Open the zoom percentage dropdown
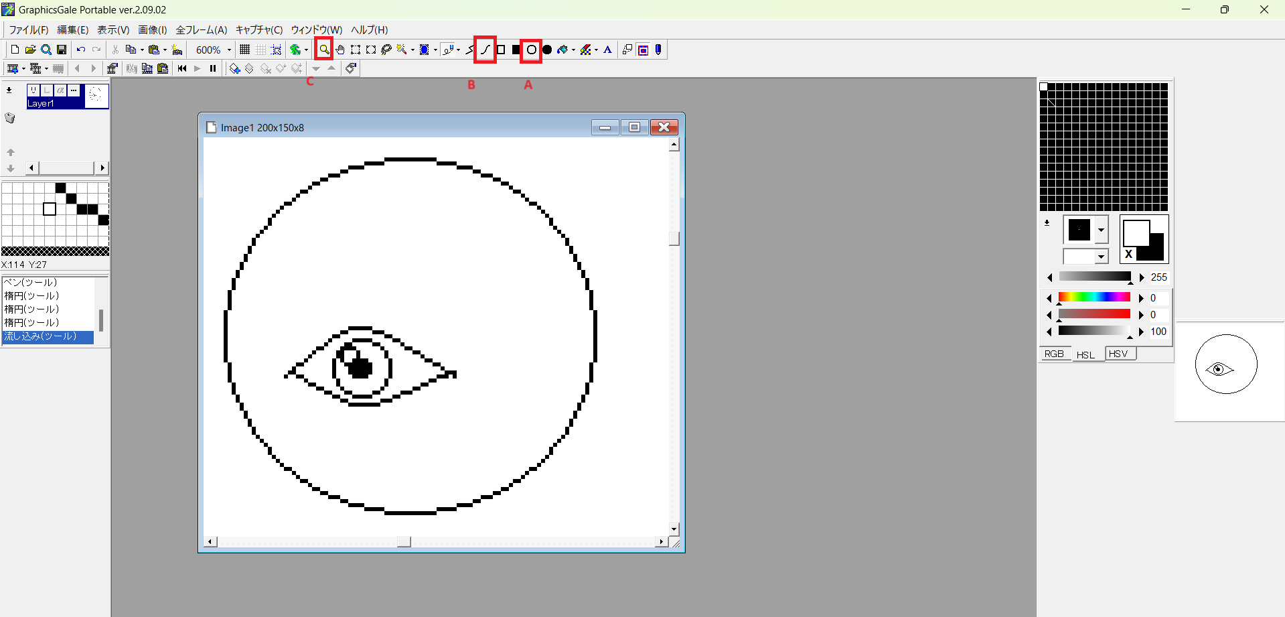1285x617 pixels. (x=229, y=50)
